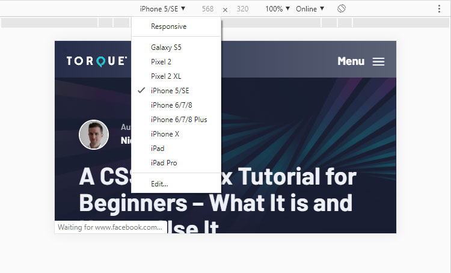The image size is (451, 273).
Task: Click the media query breakpoint bar
Action: pyautogui.click(x=226, y=22)
